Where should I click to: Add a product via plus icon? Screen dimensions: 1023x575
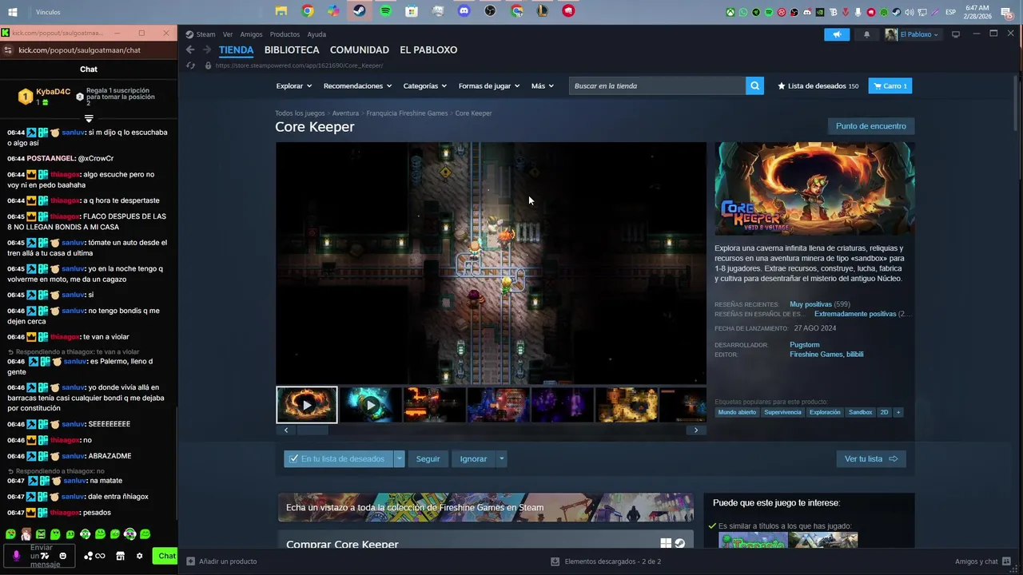pyautogui.click(x=190, y=561)
